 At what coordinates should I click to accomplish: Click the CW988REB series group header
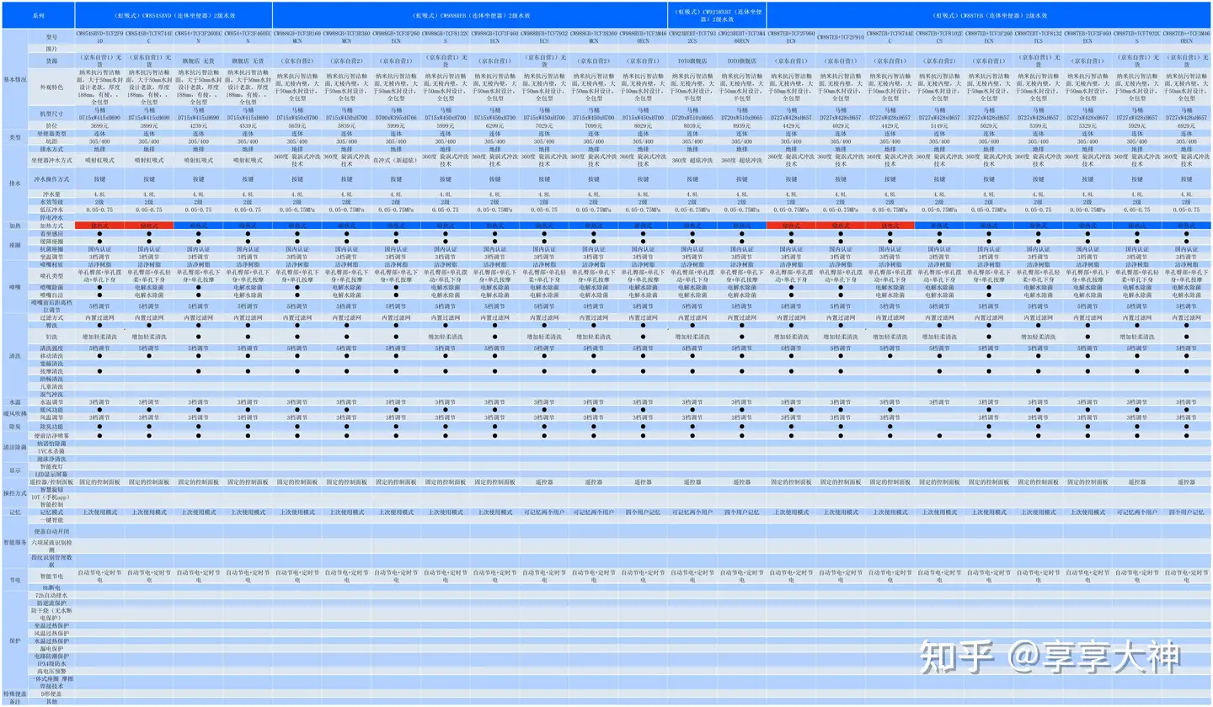(470, 15)
